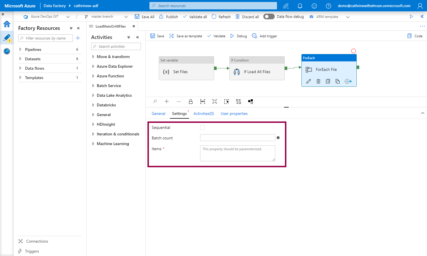Image resolution: width=427 pixels, height=256 pixels.
Task: Switch to the Activities(0) tab
Action: point(204,113)
